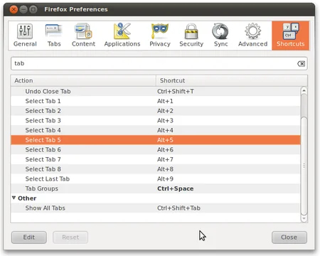Click the Other group label
The image size is (320, 256).
(x=27, y=198)
